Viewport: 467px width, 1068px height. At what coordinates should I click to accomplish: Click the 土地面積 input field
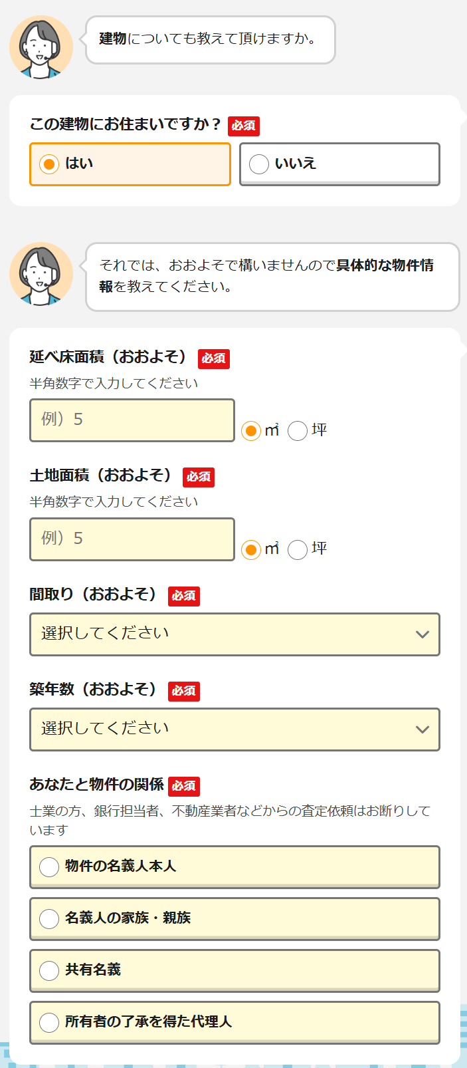132,539
